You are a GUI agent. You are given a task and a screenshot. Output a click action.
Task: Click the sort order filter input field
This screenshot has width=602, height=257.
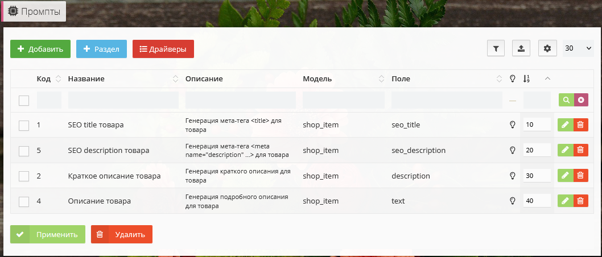tap(537, 100)
